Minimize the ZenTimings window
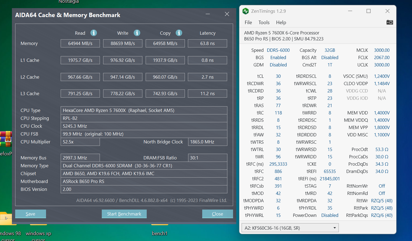The width and height of the screenshot is (412, 241). coord(350,11)
